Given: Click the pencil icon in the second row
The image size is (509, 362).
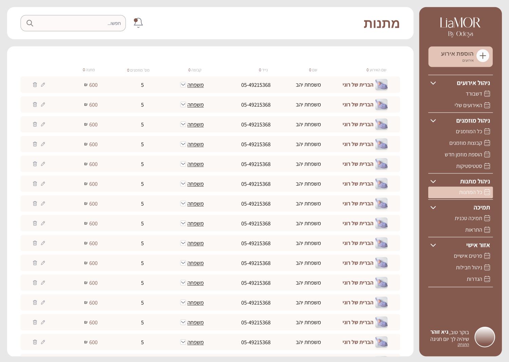Looking at the screenshot, I should tap(43, 104).
